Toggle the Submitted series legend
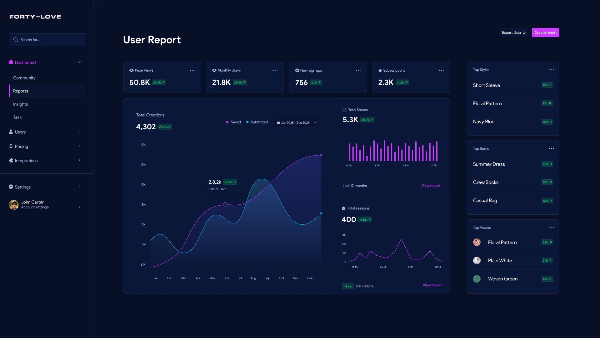600x338 pixels. pos(257,122)
